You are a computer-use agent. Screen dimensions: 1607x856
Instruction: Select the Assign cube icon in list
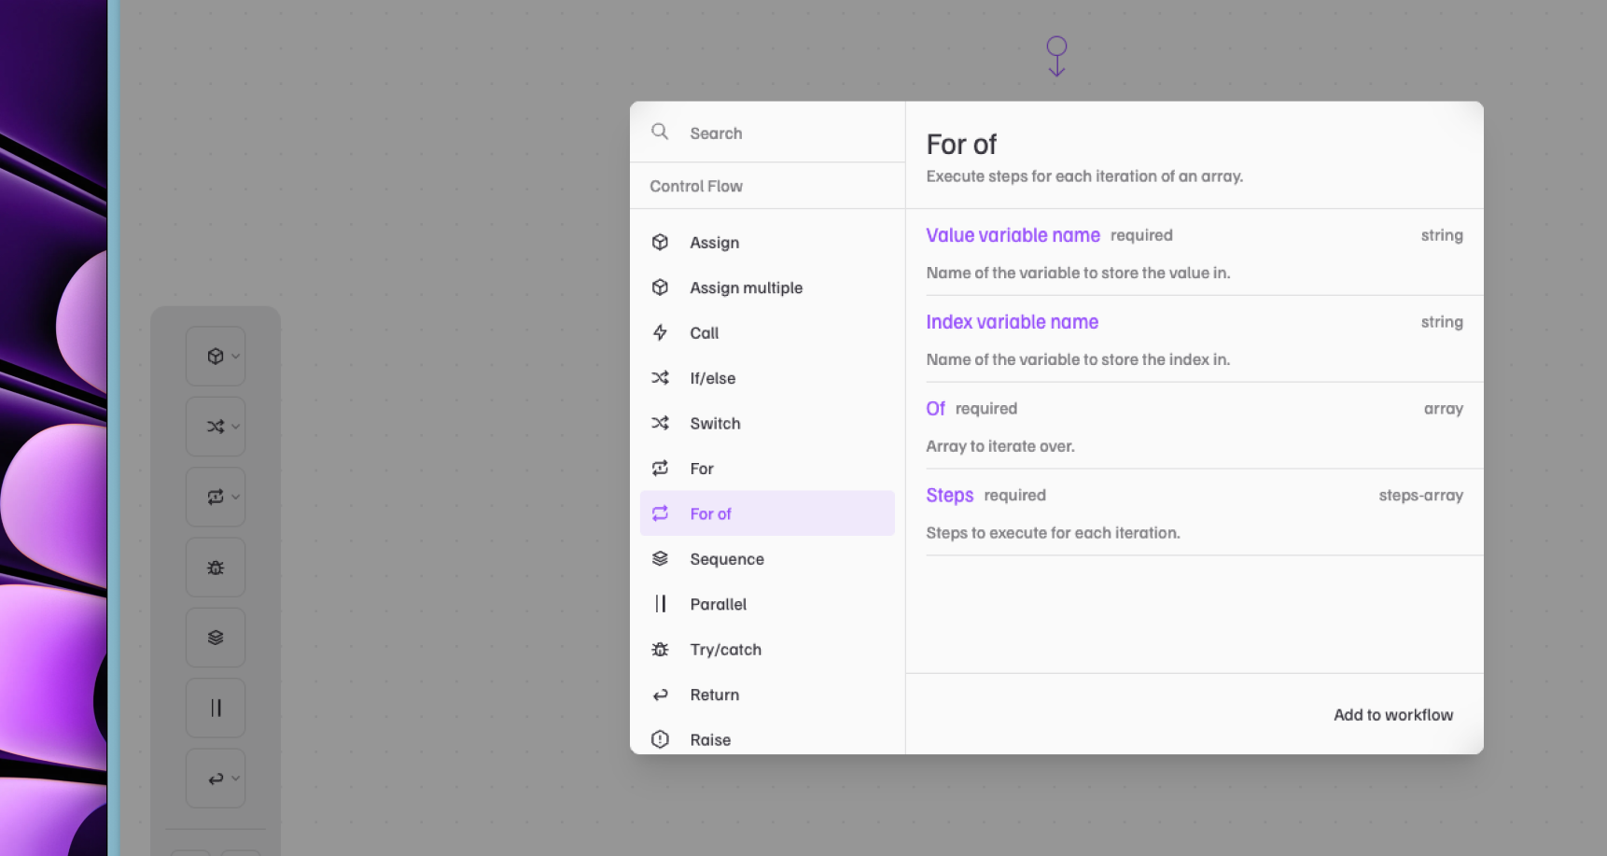coord(660,242)
